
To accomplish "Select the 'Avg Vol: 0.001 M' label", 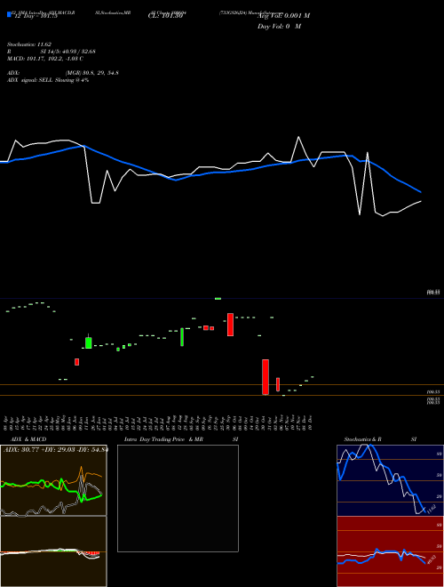I will click(x=283, y=16).
